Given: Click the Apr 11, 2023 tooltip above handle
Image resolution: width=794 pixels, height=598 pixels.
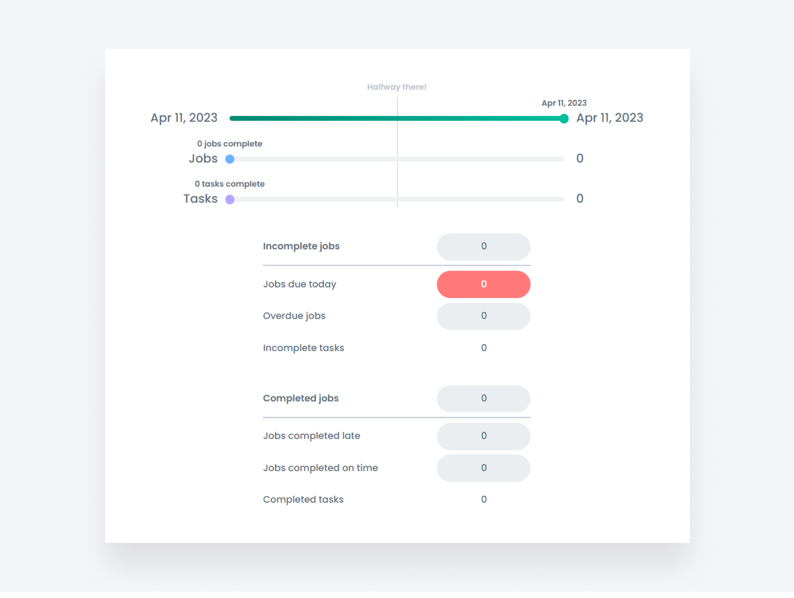Looking at the screenshot, I should pyautogui.click(x=564, y=103).
